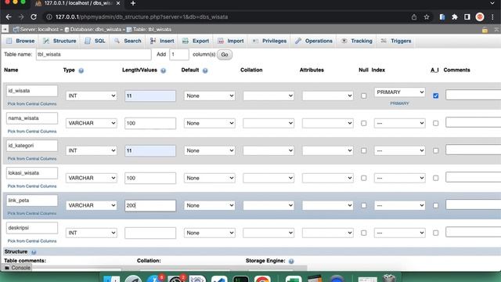Image resolution: width=501 pixels, height=282 pixels.
Task: Click the Length/Values help icon
Action: pos(164,70)
